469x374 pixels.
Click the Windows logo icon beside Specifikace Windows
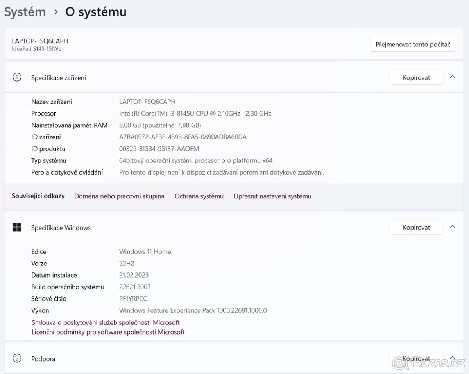point(17,227)
